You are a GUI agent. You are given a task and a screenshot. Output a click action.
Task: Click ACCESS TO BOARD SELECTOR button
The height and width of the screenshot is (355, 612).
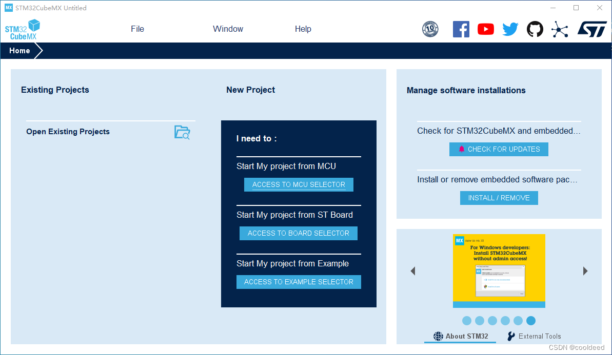pos(298,234)
